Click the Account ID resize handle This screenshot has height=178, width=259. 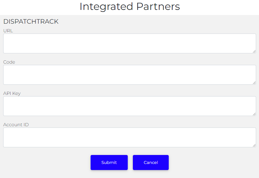tap(254, 145)
